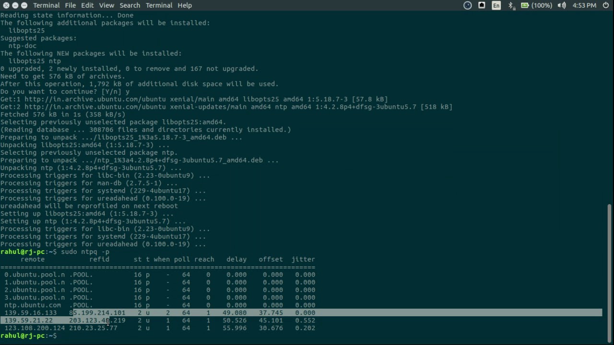Screen dimensions: 614x345
Task: Click the circular sync indicator icon
Action: pos(468,5)
